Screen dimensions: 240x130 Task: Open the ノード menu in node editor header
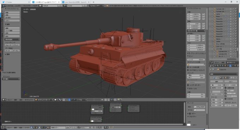tap(26, 128)
